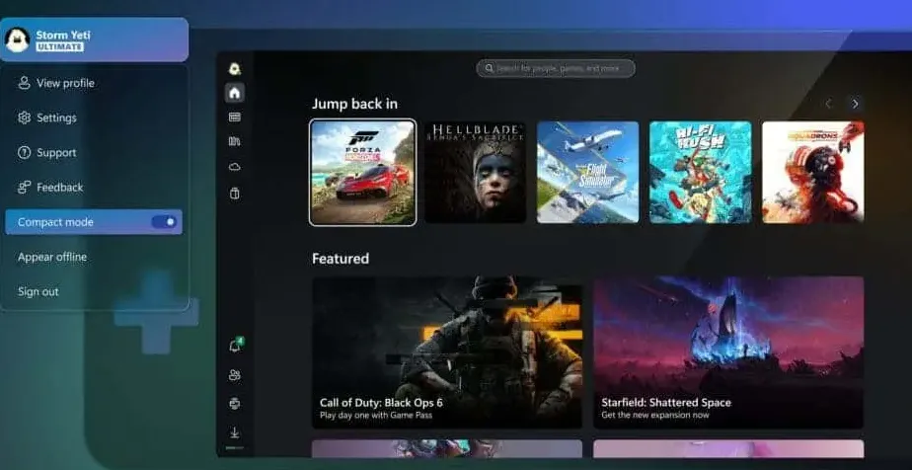The width and height of the screenshot is (912, 470).
Task: Open the Game Pass icon in sidebar
Action: click(234, 117)
